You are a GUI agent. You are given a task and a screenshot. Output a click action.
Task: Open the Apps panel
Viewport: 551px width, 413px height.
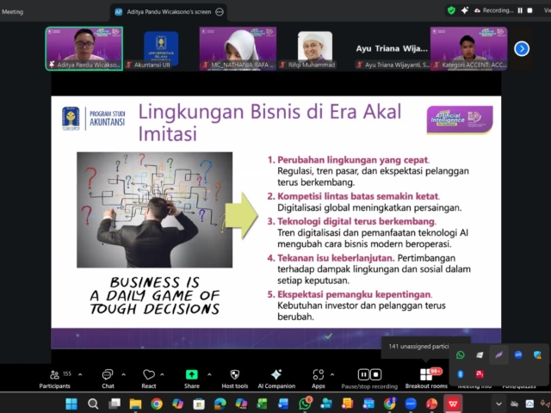pos(319,379)
